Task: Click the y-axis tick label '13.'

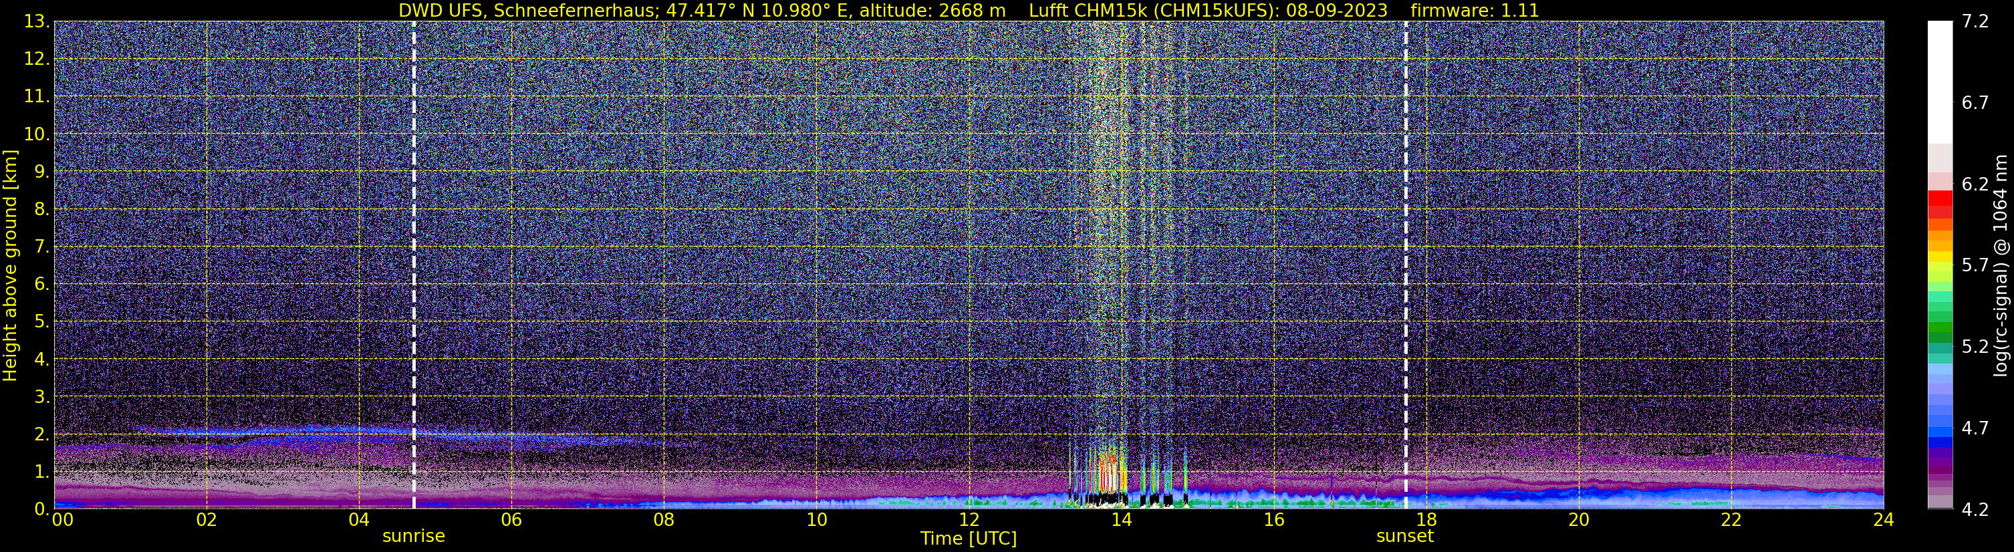Action: (37, 21)
